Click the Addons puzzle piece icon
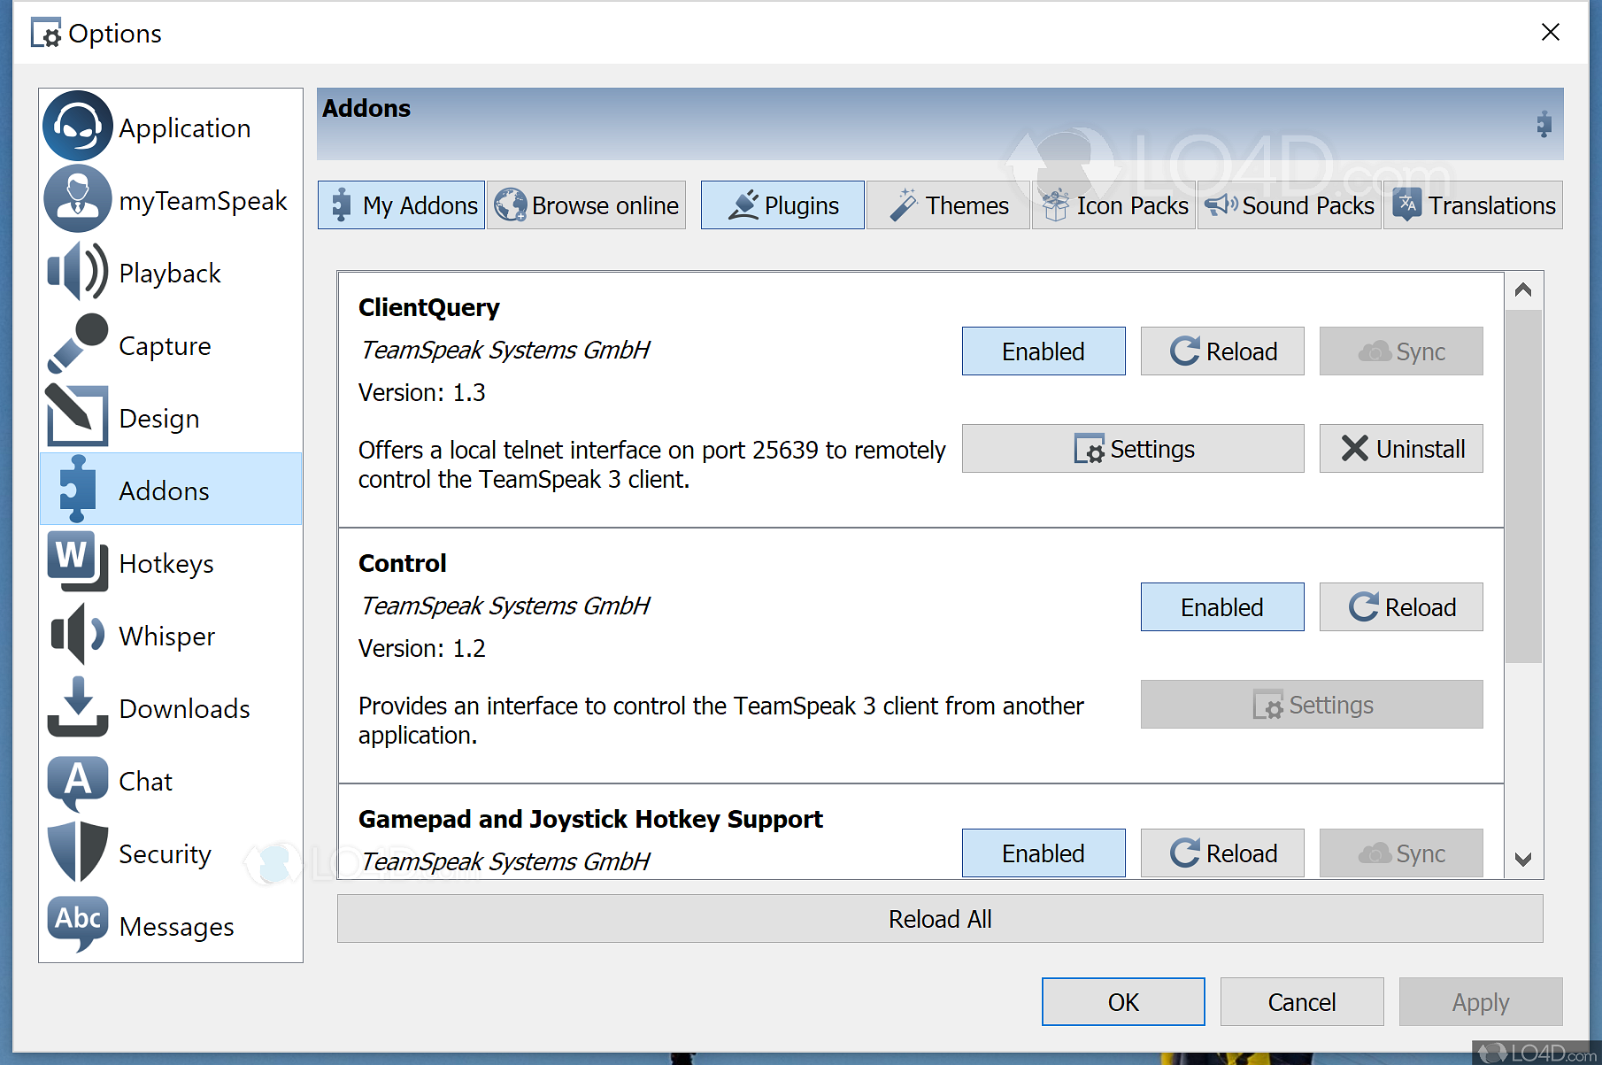The height and width of the screenshot is (1065, 1602). [x=77, y=490]
